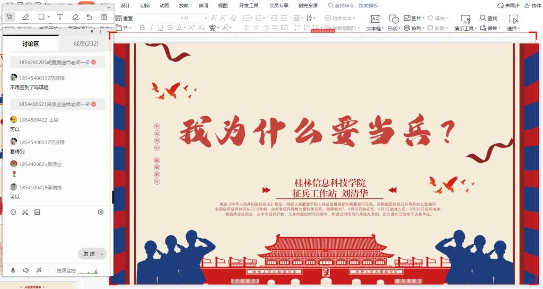The width and height of the screenshot is (543, 289).
Task: Select the text T annotation tool
Action: tap(60, 17)
